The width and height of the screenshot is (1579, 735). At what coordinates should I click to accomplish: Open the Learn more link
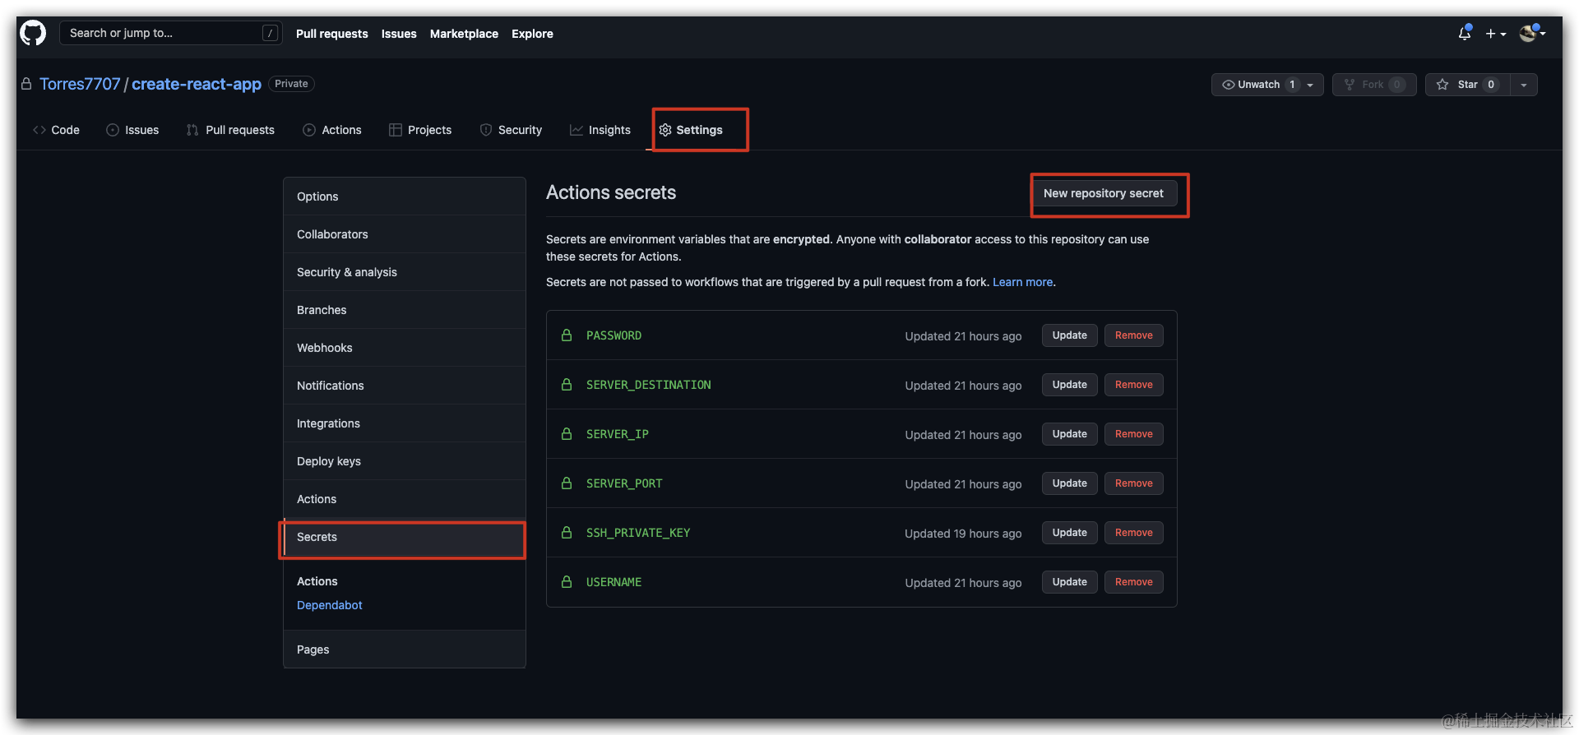[1022, 282]
